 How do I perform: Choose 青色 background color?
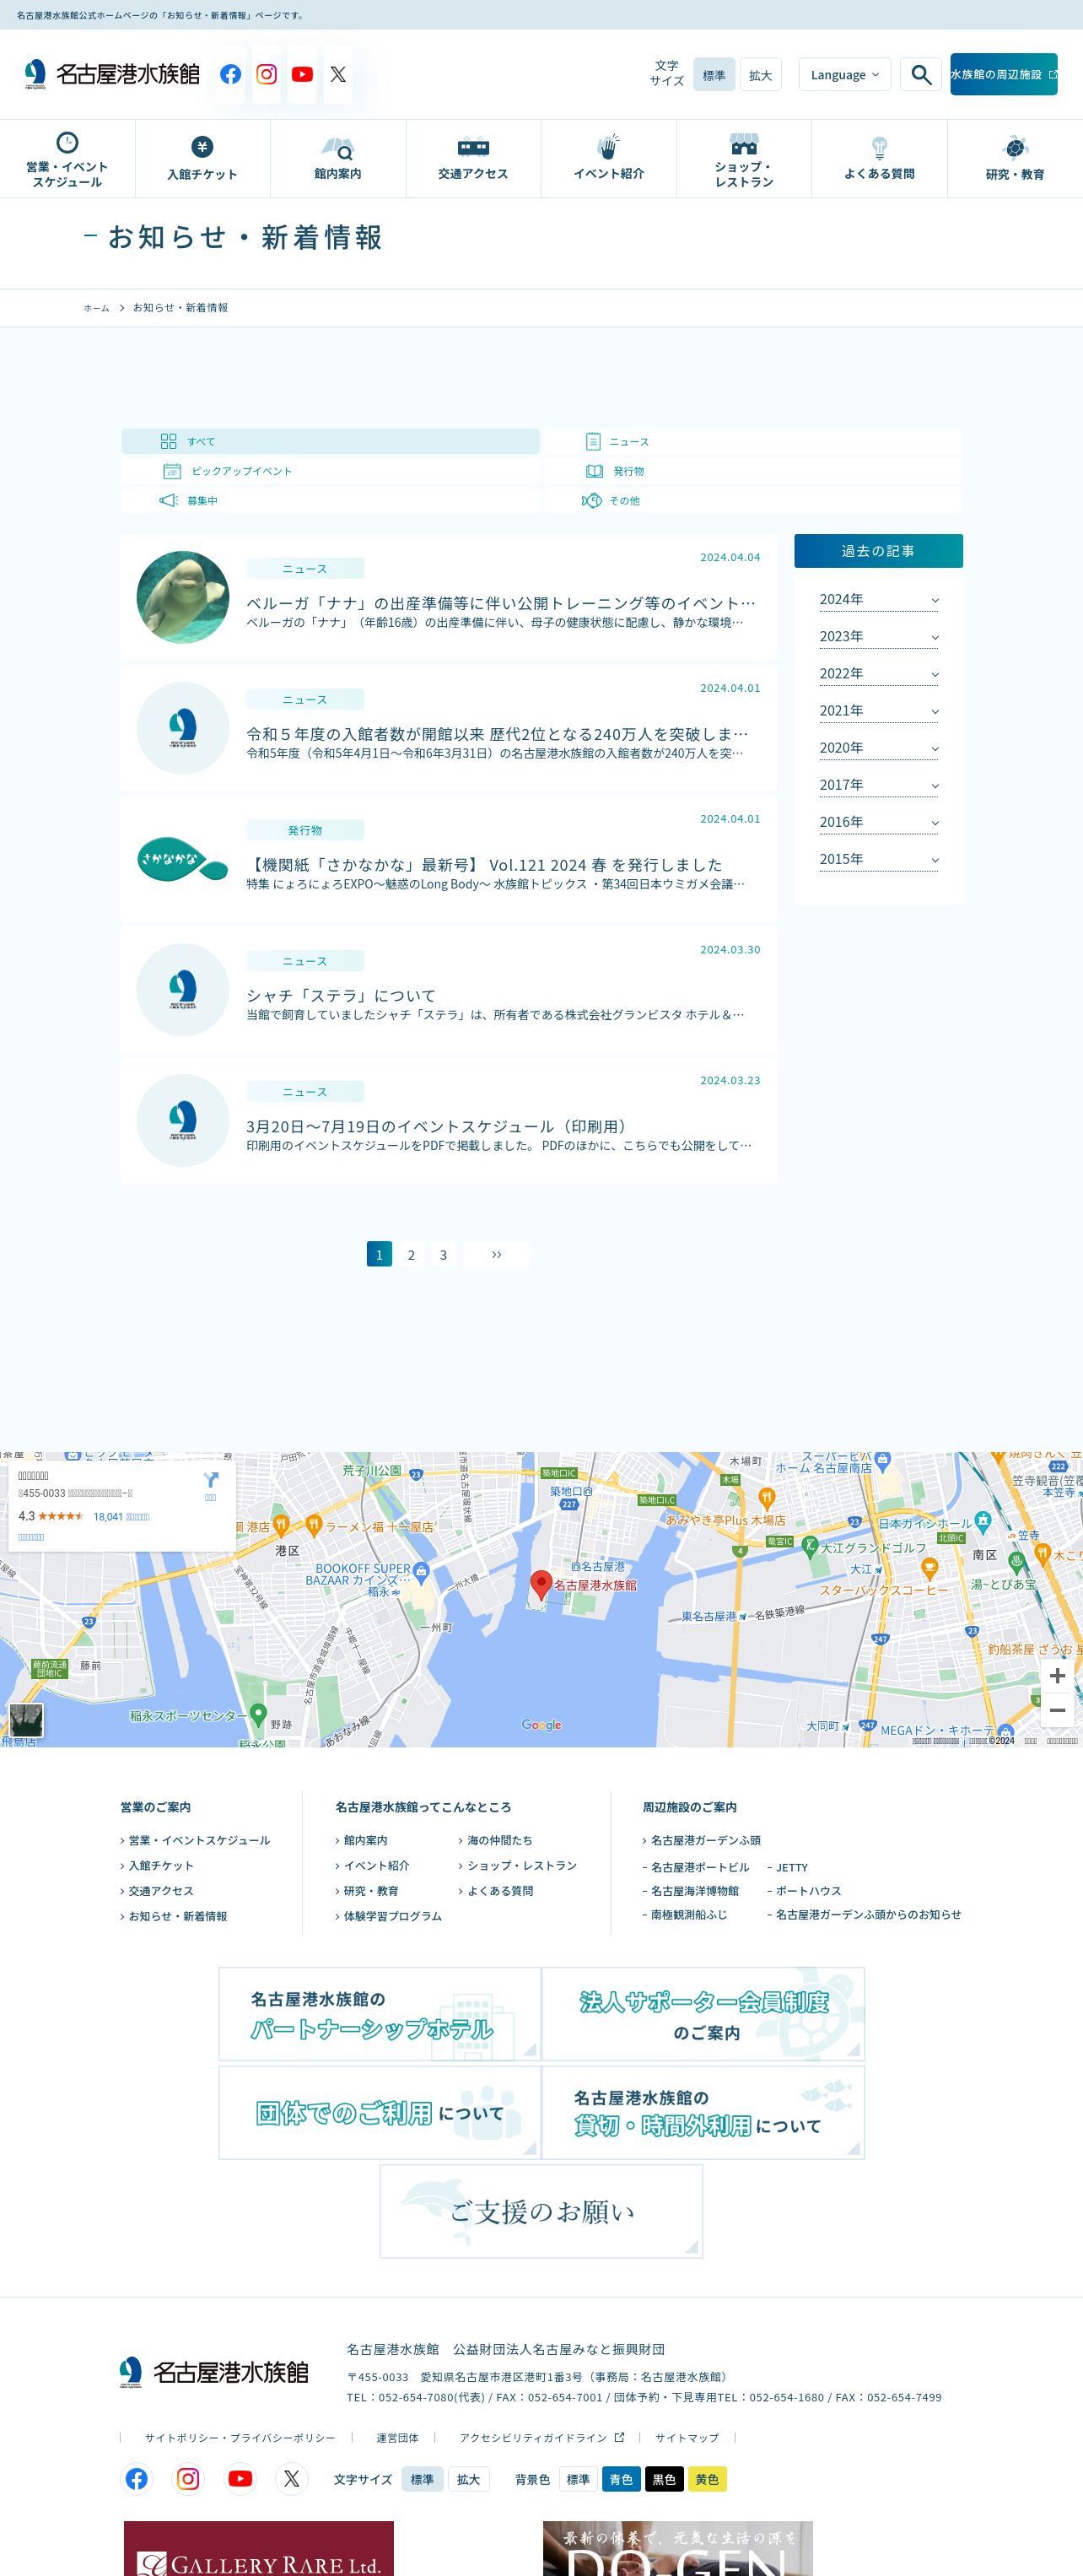tap(621, 2479)
